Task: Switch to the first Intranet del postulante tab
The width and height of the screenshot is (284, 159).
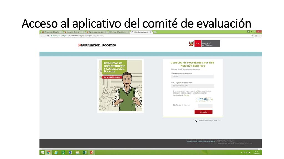Action: (119, 32)
